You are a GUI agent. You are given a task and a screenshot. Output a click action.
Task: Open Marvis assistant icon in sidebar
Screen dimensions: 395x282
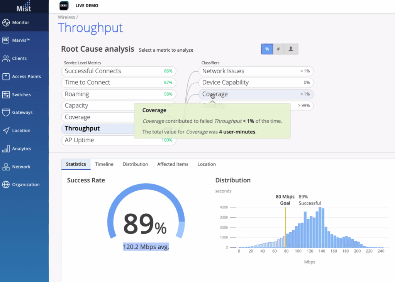pyautogui.click(x=6, y=40)
